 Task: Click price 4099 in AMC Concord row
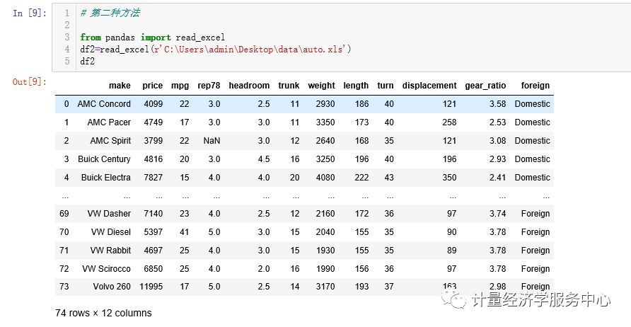tap(154, 104)
